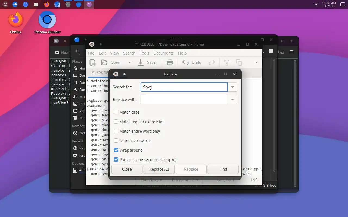Click the back arrow in the file manager
The height and width of the screenshot is (217, 348).
coord(77,51)
